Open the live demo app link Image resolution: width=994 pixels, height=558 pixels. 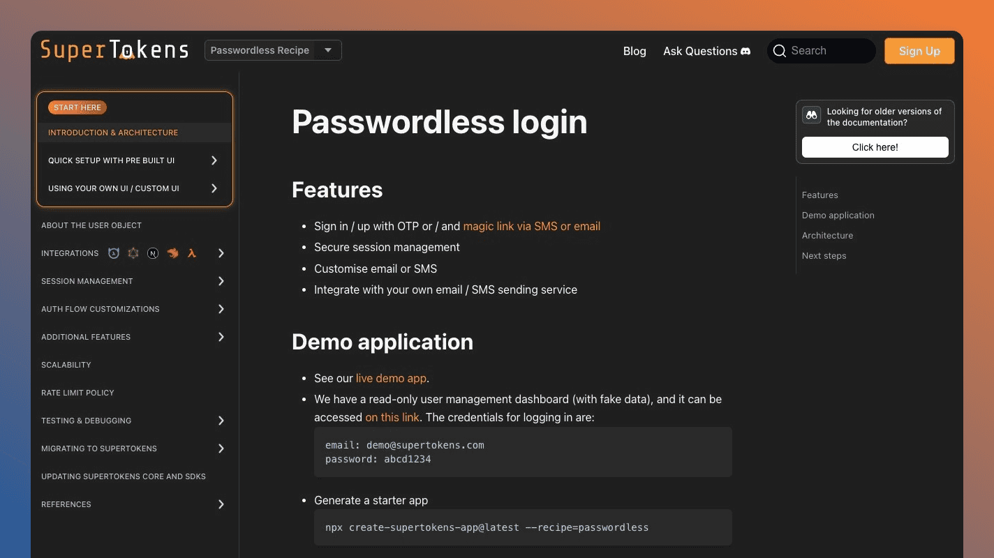click(x=391, y=378)
